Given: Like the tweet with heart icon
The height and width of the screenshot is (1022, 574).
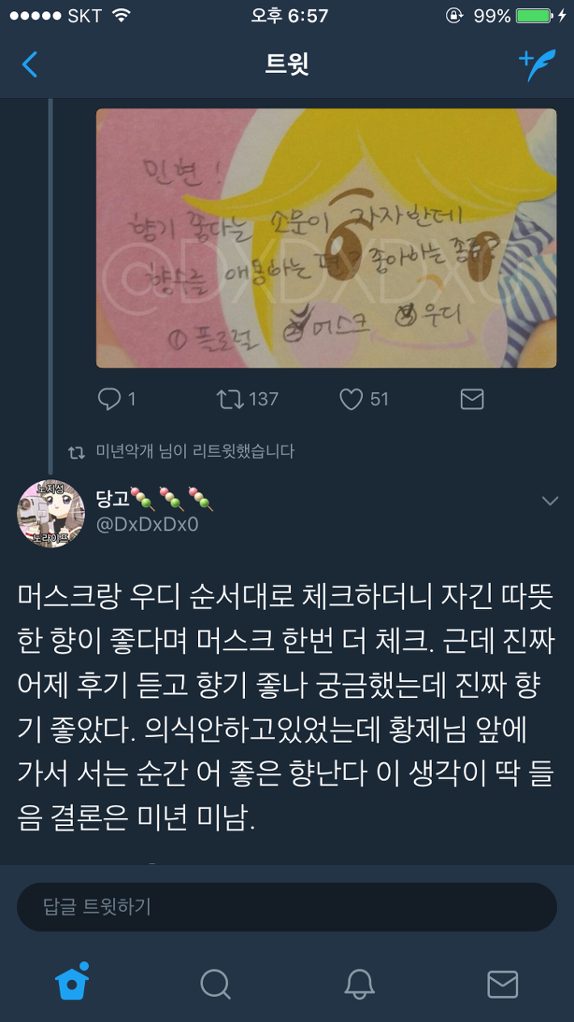Looking at the screenshot, I should click(x=350, y=398).
